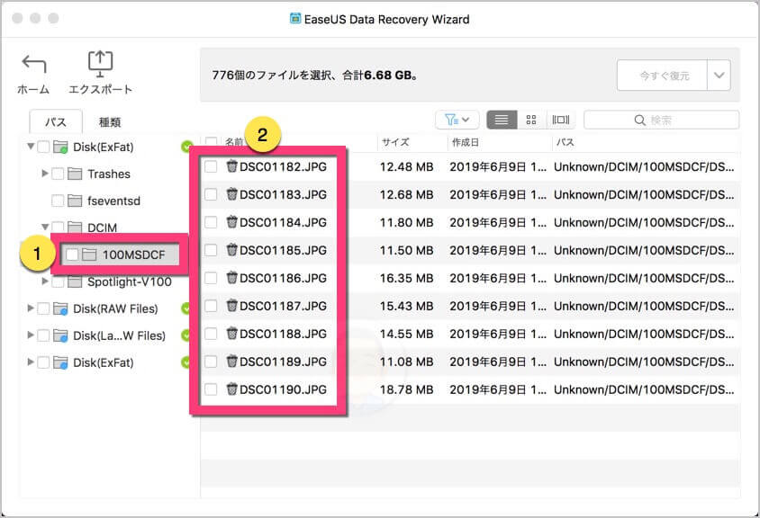Tick the checkbox for DSC01190.JPG
The width and height of the screenshot is (760, 518).
pyautogui.click(x=211, y=389)
